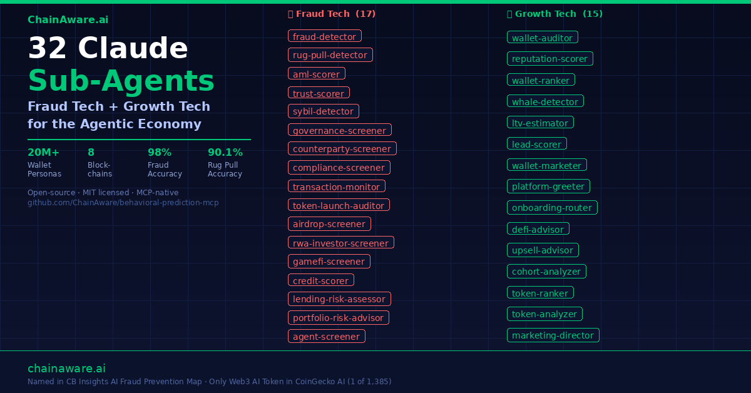751x393 pixels.
Task: Click the fraud-detector tag
Action: [325, 36]
